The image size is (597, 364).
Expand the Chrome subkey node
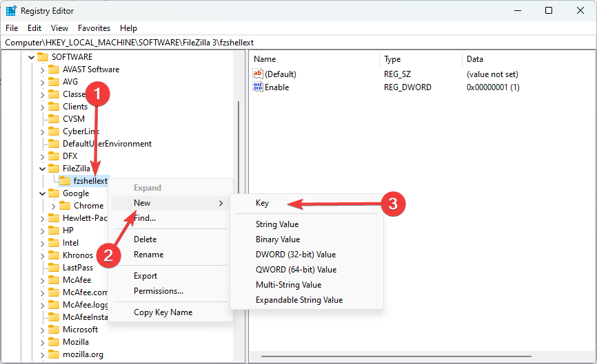53,206
